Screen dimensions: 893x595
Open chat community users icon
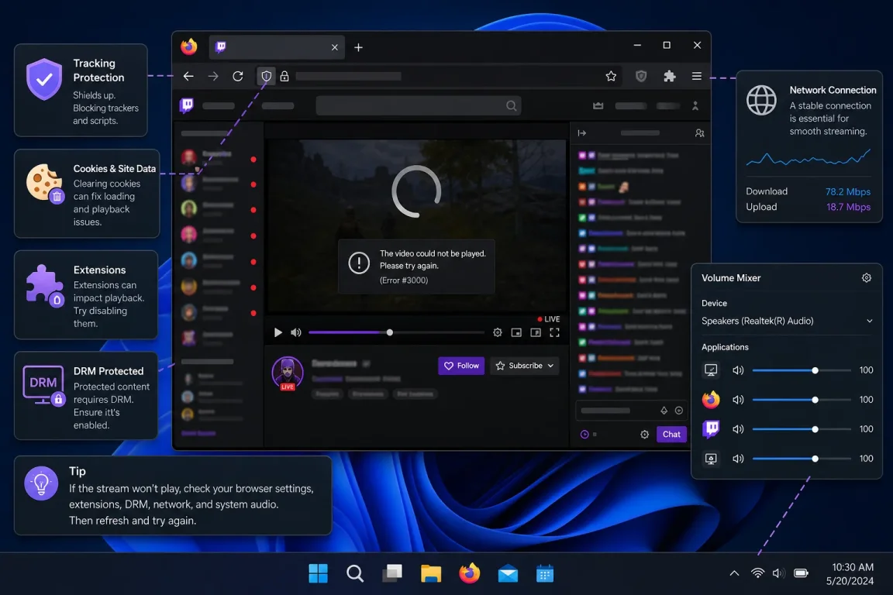(x=700, y=133)
